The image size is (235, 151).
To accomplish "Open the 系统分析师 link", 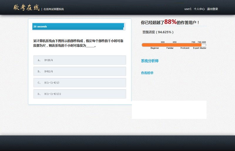I will point(150,61).
